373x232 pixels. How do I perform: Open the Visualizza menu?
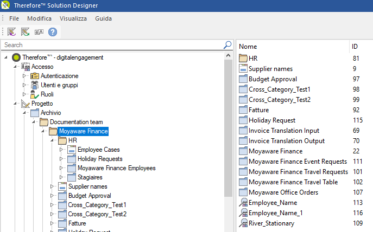tap(73, 18)
